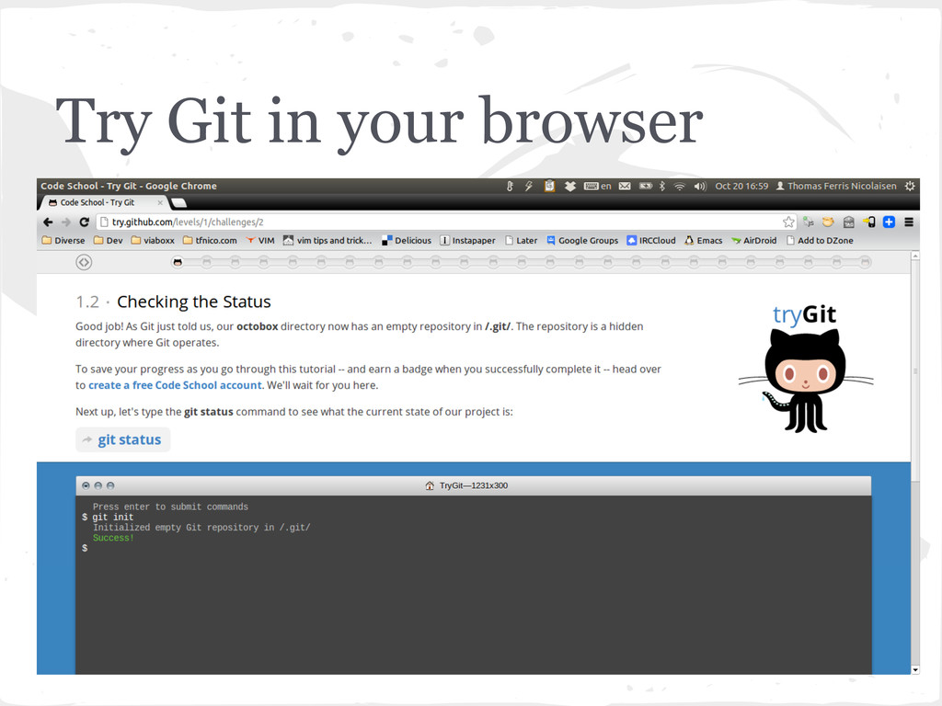This screenshot has width=942, height=706.
Task: Open the Instapaper bookmark
Action: [x=467, y=241]
